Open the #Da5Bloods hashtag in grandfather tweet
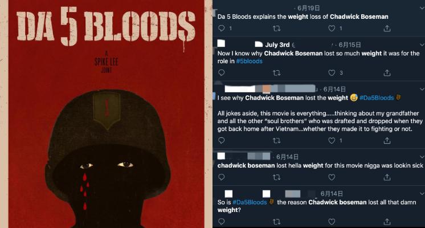The image size is (425, 228). coord(377,98)
